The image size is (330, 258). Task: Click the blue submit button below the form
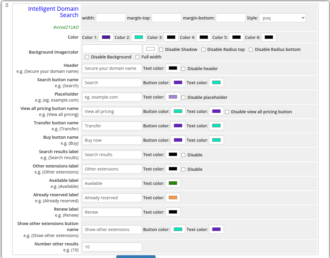pyautogui.click(x=135, y=257)
